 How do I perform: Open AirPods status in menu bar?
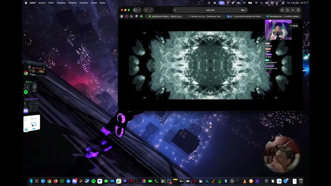pos(244,3)
